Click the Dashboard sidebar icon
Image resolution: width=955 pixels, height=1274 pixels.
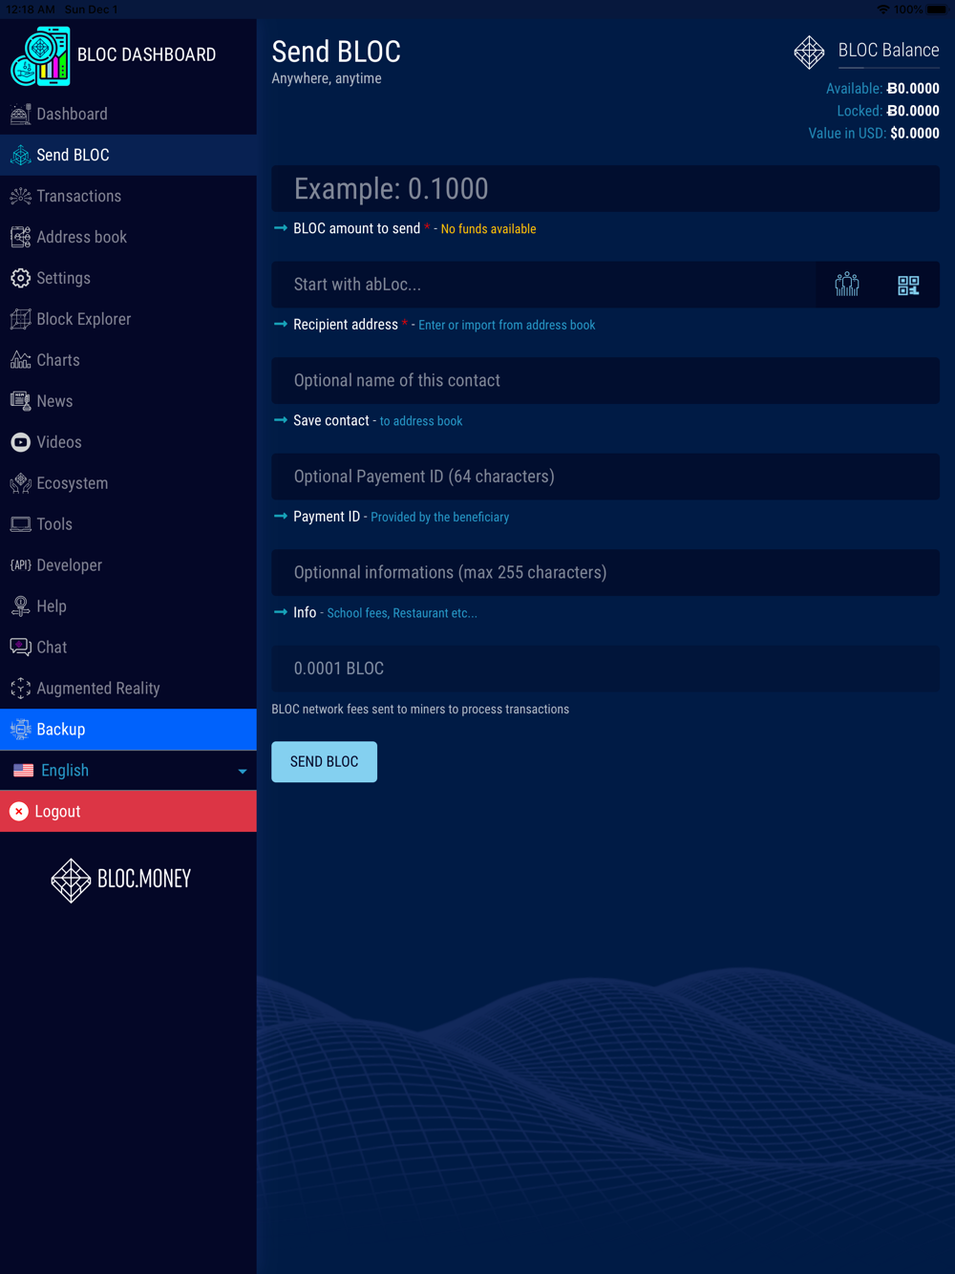point(20,115)
